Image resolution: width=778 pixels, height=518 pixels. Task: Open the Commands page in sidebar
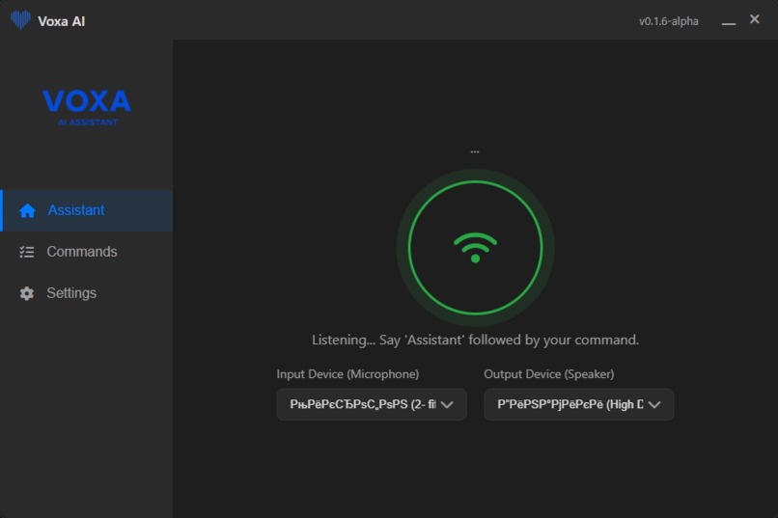[87, 252]
